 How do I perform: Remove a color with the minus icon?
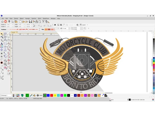[41, 95]
